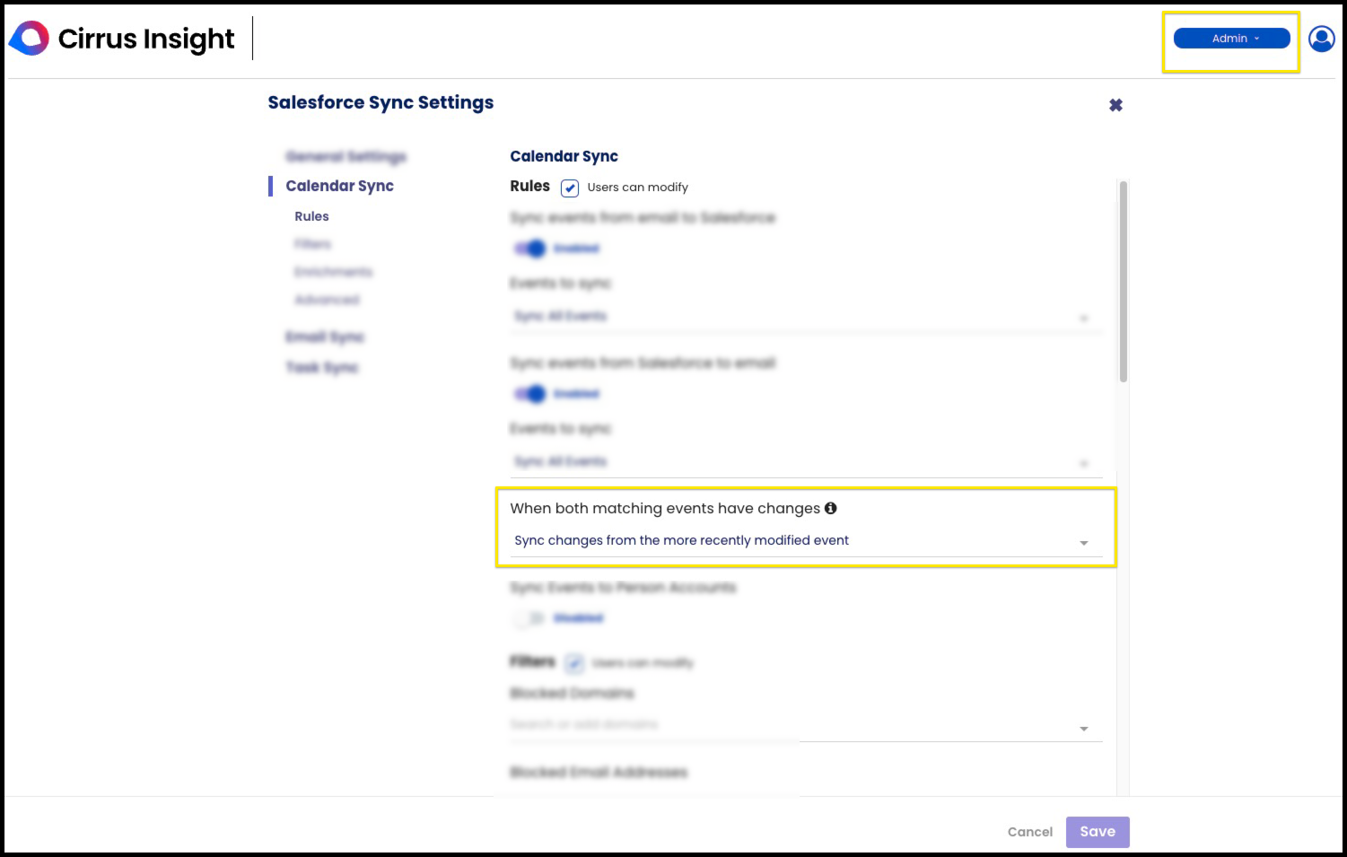1347x857 pixels.
Task: Select Filters under Calendar Sync
Action: 312,244
